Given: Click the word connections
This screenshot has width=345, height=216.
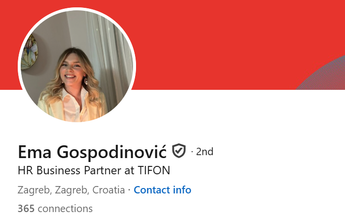Looking at the screenshot, I should tap(65, 209).
